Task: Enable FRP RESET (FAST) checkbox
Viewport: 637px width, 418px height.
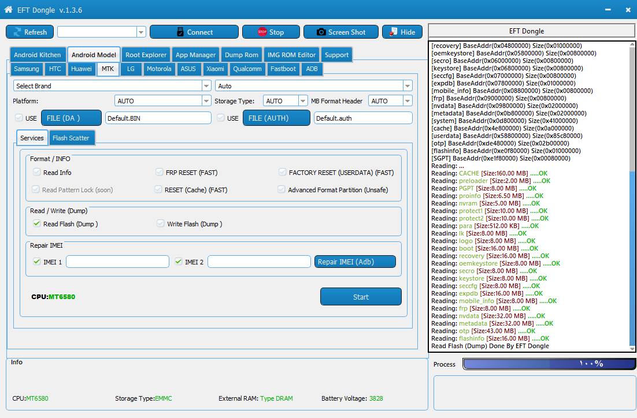Action: [x=160, y=172]
